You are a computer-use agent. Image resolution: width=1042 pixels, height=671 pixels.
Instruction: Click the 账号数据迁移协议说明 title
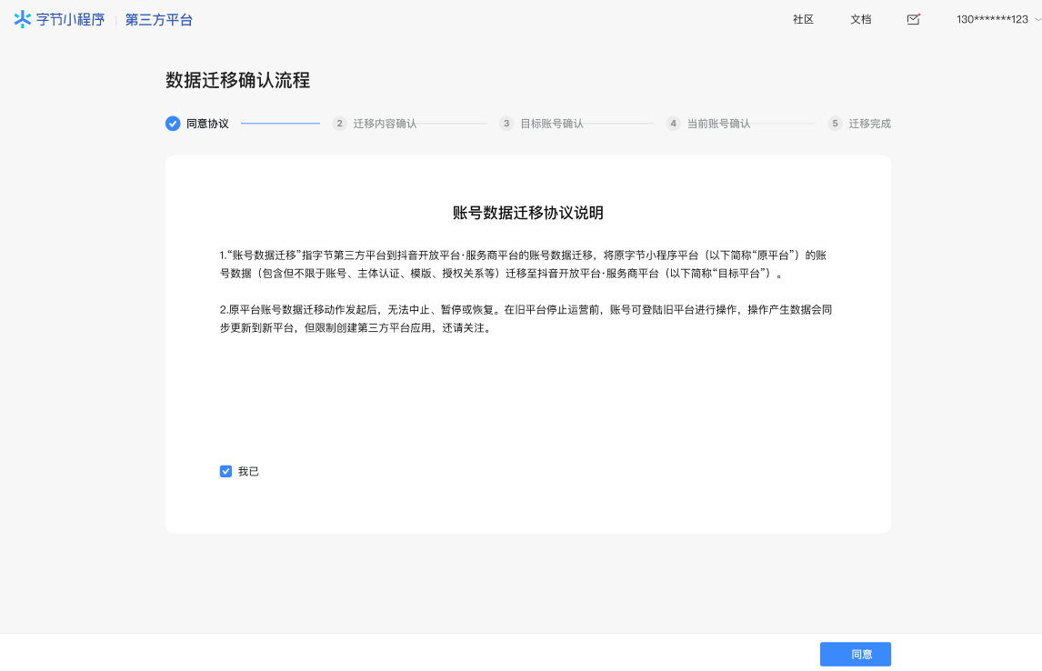(528, 213)
